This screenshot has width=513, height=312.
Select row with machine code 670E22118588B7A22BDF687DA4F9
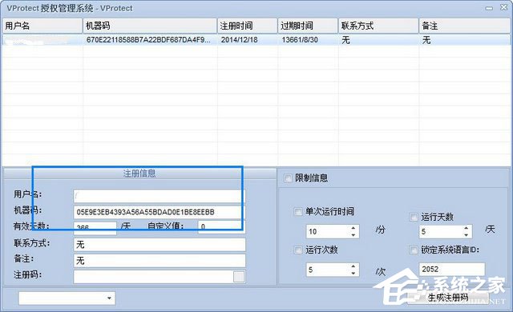(256, 40)
